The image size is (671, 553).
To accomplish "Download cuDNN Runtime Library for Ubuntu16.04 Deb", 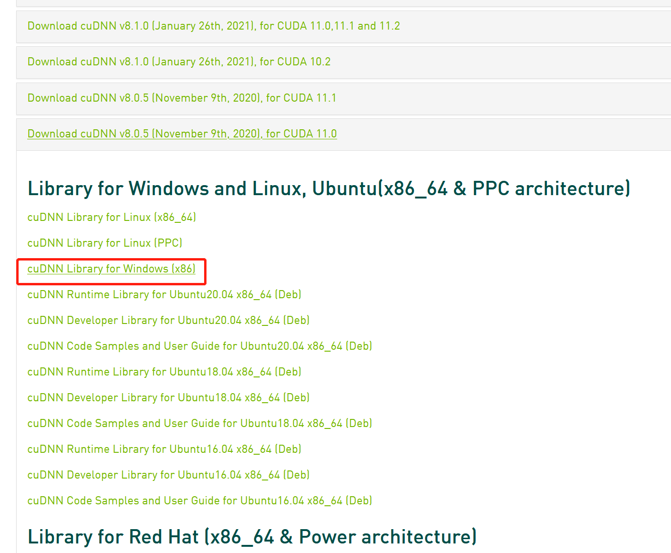I will (165, 449).
